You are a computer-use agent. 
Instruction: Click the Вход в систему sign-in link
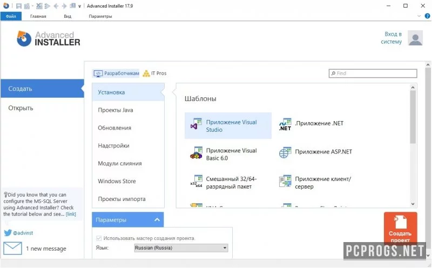pyautogui.click(x=391, y=38)
